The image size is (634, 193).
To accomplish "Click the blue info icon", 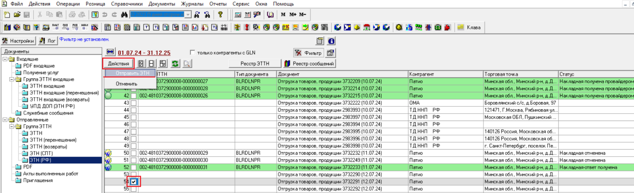I will 331,41.
